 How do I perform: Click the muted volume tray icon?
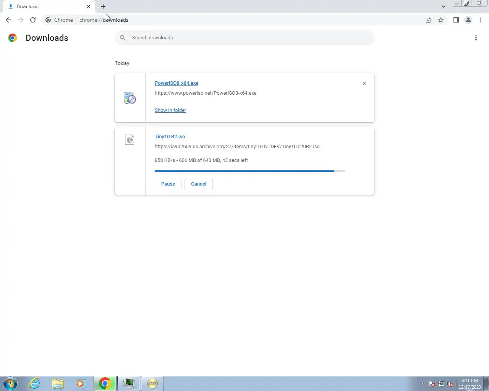[451, 384]
